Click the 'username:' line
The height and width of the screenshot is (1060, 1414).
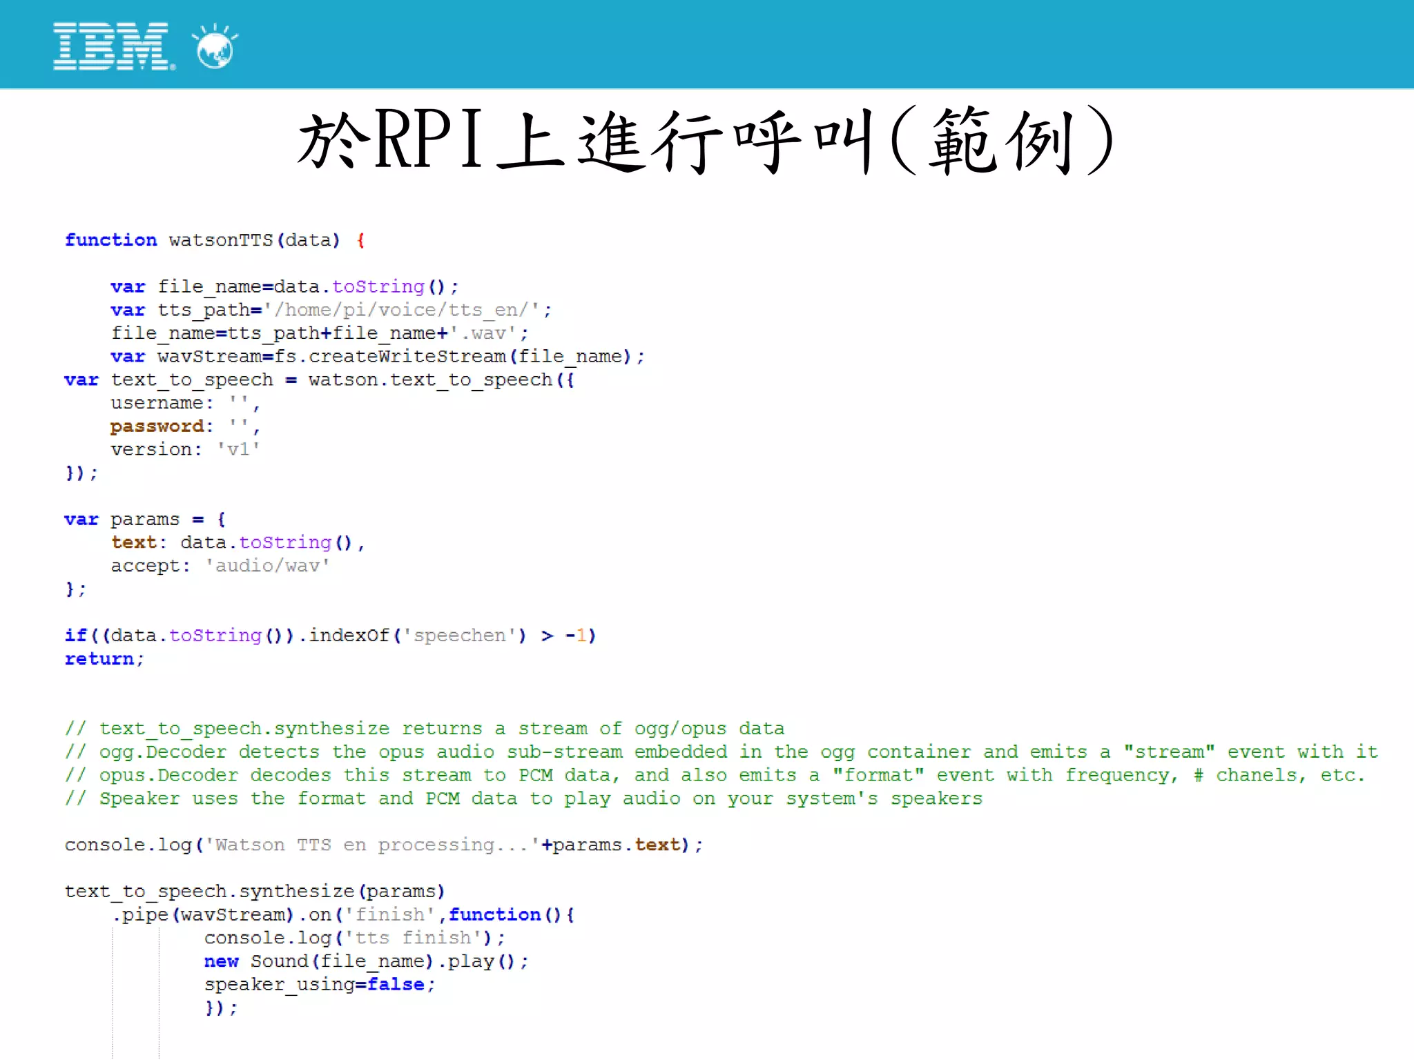(x=186, y=403)
